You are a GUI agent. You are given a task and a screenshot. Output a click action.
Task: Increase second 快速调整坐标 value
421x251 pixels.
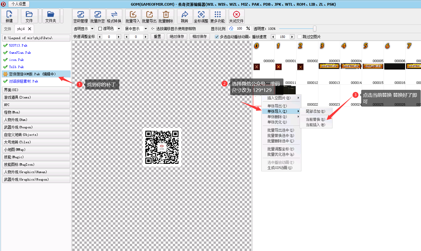146,37
